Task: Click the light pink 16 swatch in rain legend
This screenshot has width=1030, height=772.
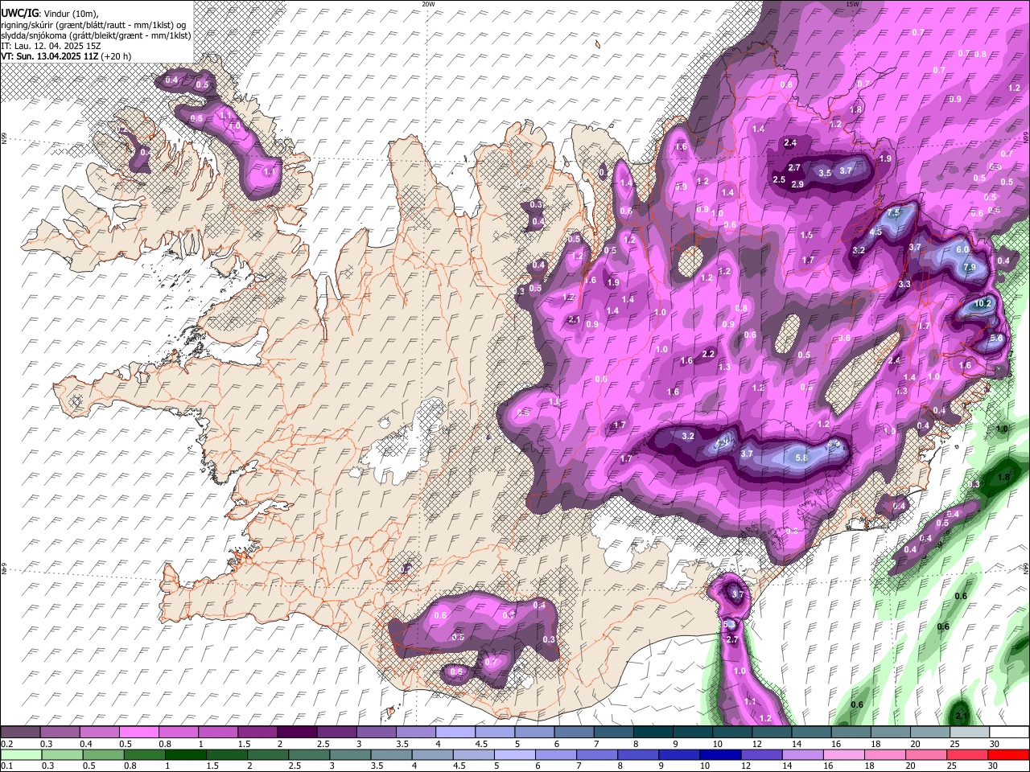Action: click(843, 754)
